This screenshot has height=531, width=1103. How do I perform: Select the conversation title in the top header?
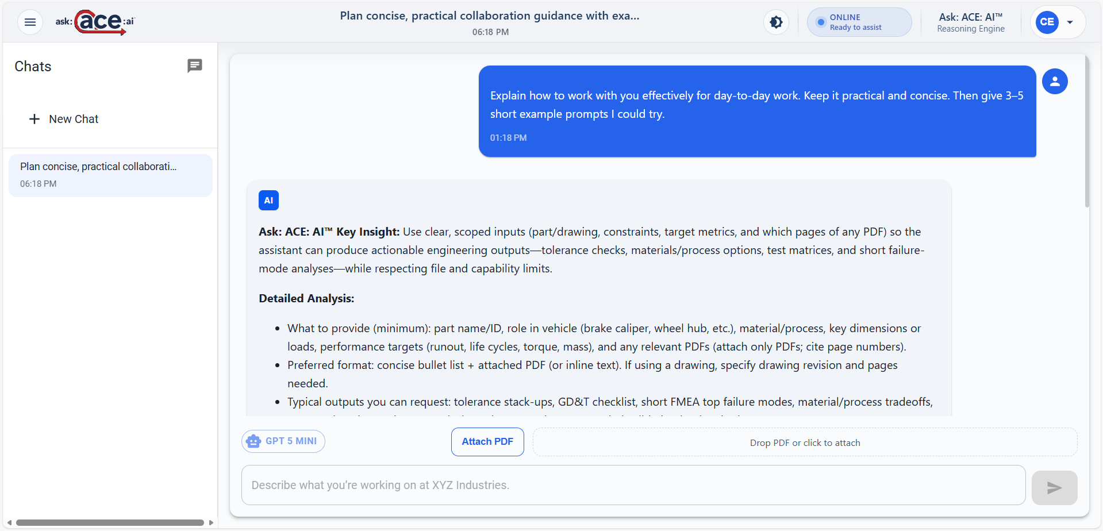coord(489,16)
